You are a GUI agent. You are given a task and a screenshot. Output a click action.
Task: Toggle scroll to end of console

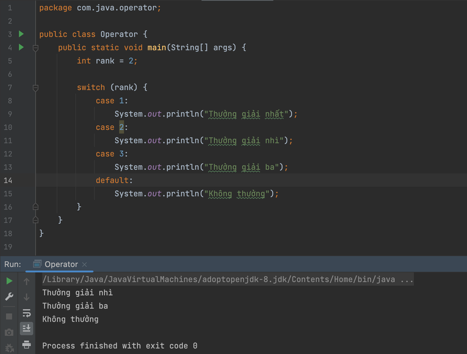tap(27, 329)
